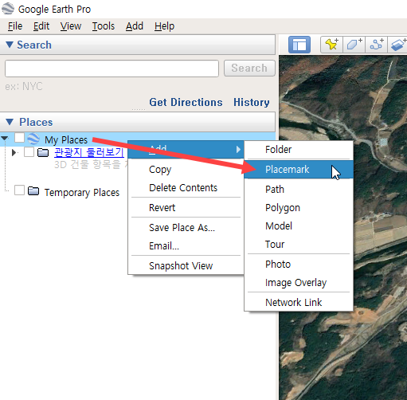This screenshot has height=400, width=407.
Task: Click Email... in the context menu
Action: click(186, 246)
